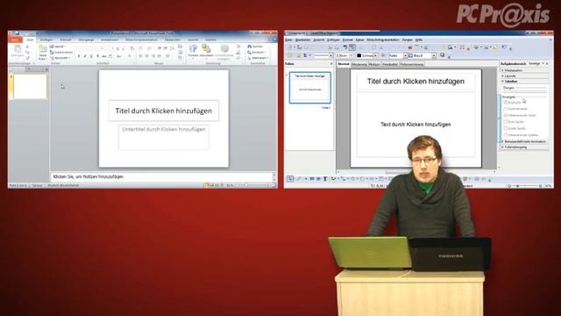This screenshot has width=561, height=316.
Task: Select slide 1 thumbnail in PowerPoint slide pane
Action: coord(30,86)
